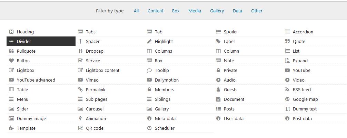Select the Animation lightning bolt icon
347x138 pixels.
coord(80,118)
